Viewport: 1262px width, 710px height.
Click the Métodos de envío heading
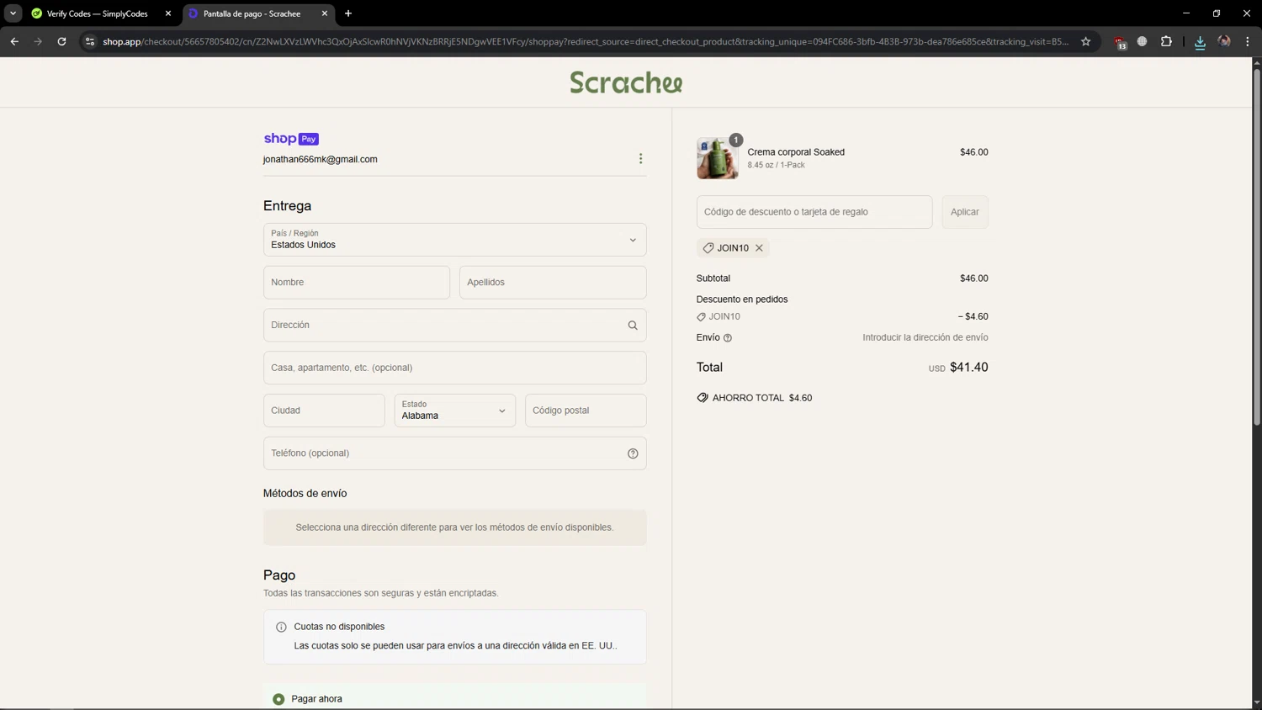(305, 494)
